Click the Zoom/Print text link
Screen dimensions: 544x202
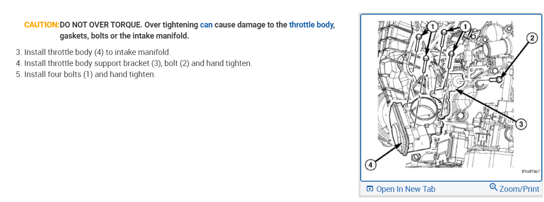[x=519, y=189]
